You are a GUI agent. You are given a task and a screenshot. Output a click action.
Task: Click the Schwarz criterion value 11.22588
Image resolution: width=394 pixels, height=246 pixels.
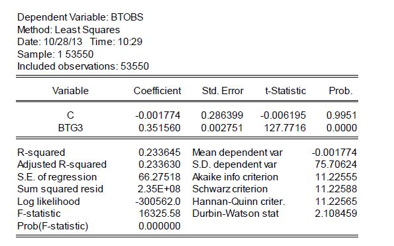(x=336, y=189)
